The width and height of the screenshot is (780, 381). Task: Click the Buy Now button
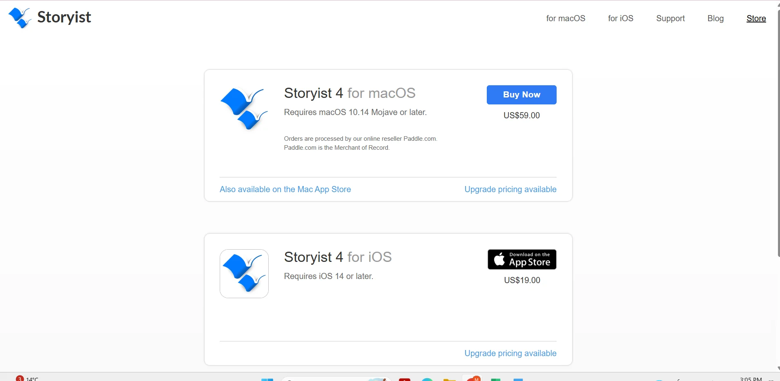521,95
